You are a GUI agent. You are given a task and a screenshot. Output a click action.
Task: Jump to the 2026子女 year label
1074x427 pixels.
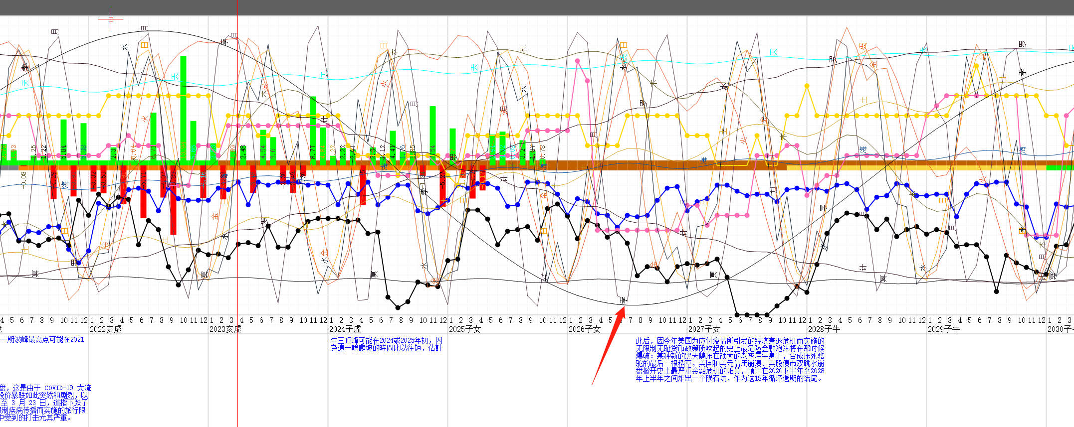coord(584,329)
